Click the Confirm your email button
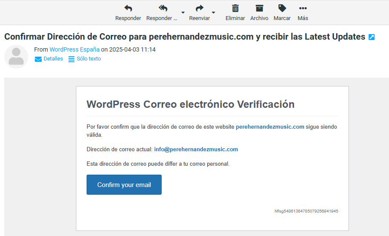 coord(124,185)
